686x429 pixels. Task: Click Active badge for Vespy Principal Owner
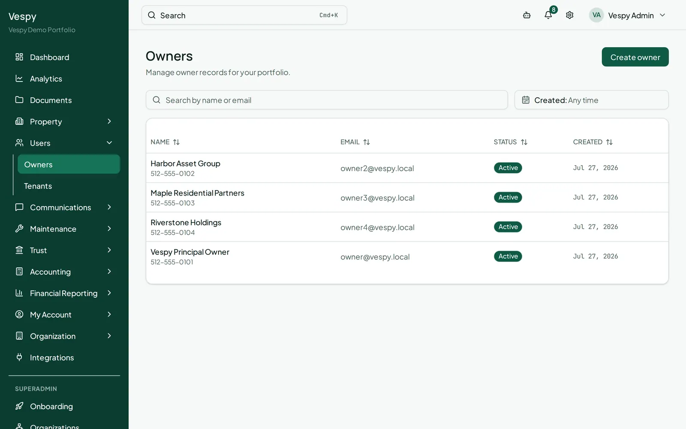(x=508, y=256)
